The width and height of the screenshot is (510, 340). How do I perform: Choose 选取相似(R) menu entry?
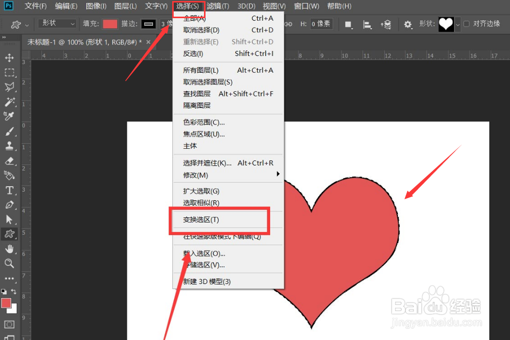(x=228, y=203)
